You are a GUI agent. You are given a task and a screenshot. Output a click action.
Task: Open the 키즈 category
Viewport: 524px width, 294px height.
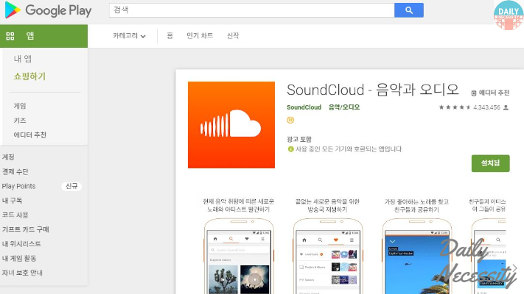tap(20, 121)
